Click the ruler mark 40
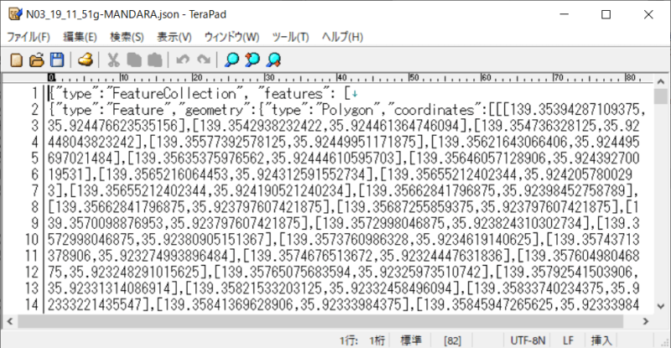Viewport: 671px width, 348px height. pos(341,77)
